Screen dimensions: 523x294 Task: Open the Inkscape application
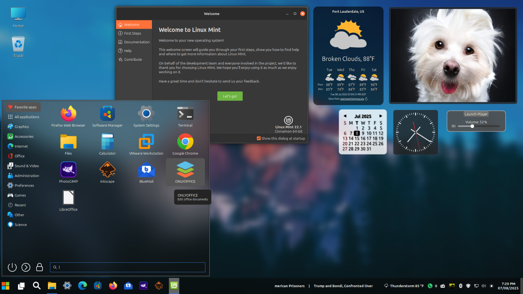pyautogui.click(x=107, y=170)
